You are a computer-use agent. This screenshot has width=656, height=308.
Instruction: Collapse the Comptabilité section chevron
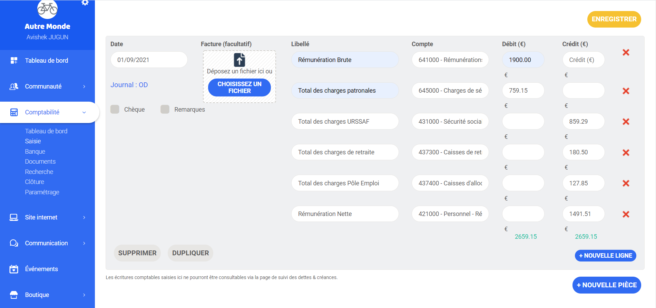84,112
